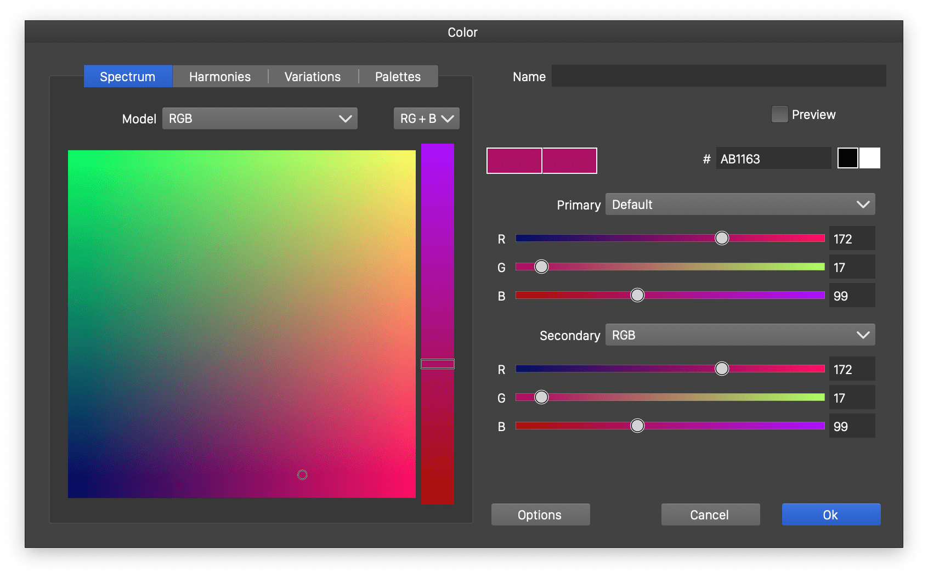The height and width of the screenshot is (577, 928).
Task: Open the Primary dropdown set to Default
Action: point(739,204)
